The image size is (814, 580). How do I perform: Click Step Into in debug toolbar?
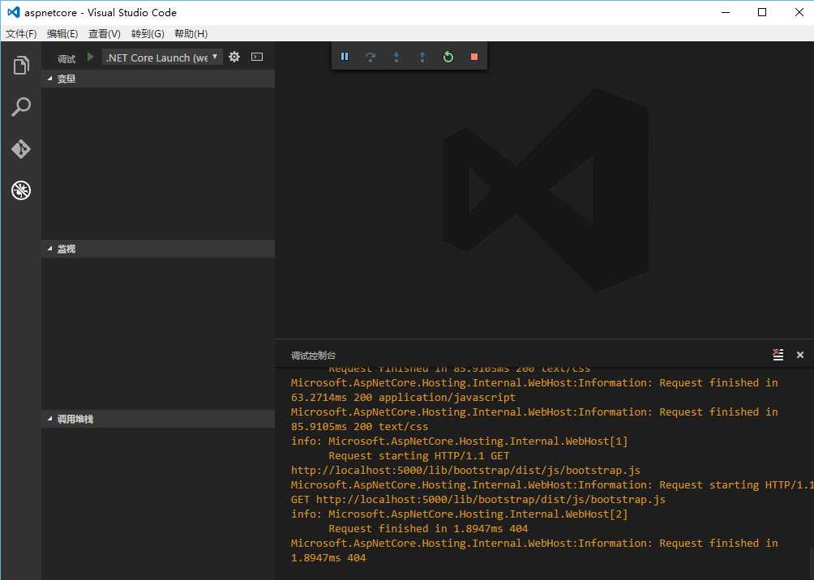point(396,57)
